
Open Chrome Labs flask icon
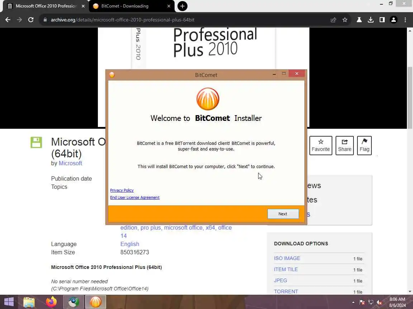(359, 20)
